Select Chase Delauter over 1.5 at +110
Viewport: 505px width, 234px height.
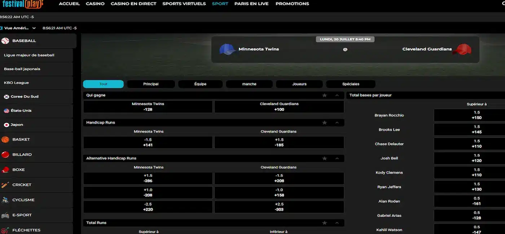(469, 144)
